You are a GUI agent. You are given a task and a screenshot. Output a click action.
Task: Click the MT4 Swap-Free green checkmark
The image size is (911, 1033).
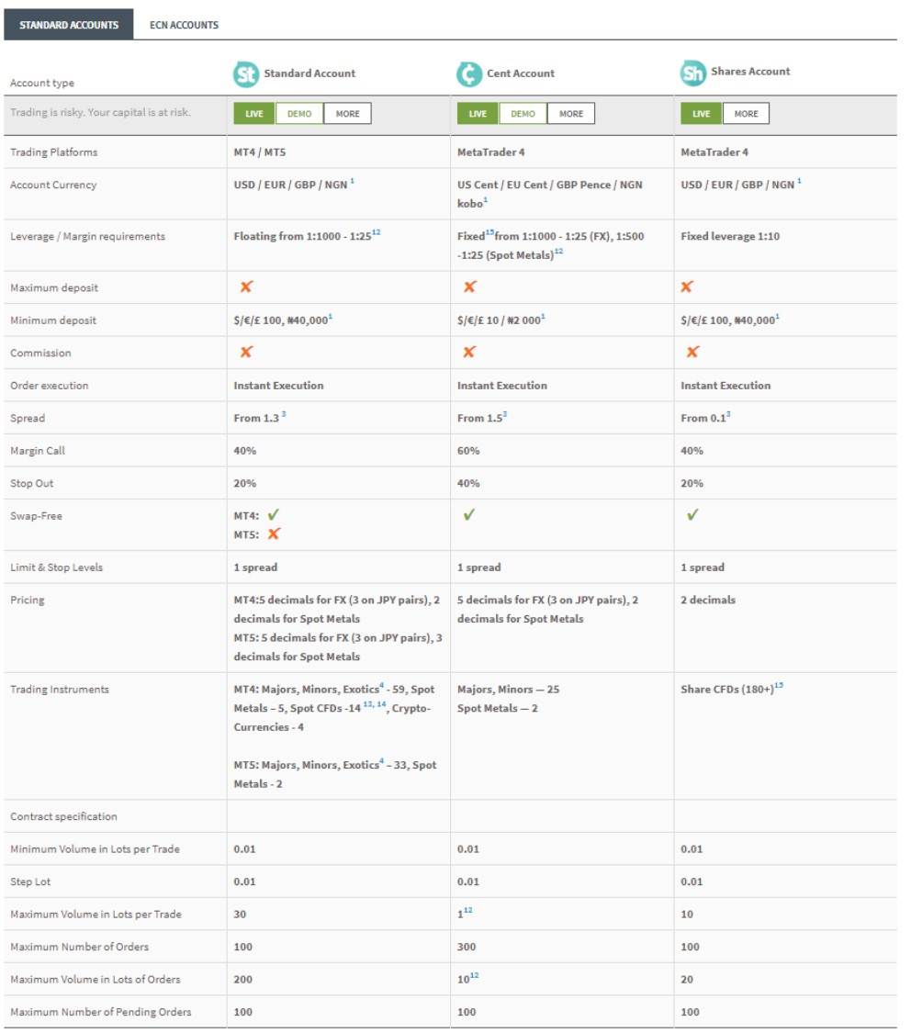tap(274, 515)
